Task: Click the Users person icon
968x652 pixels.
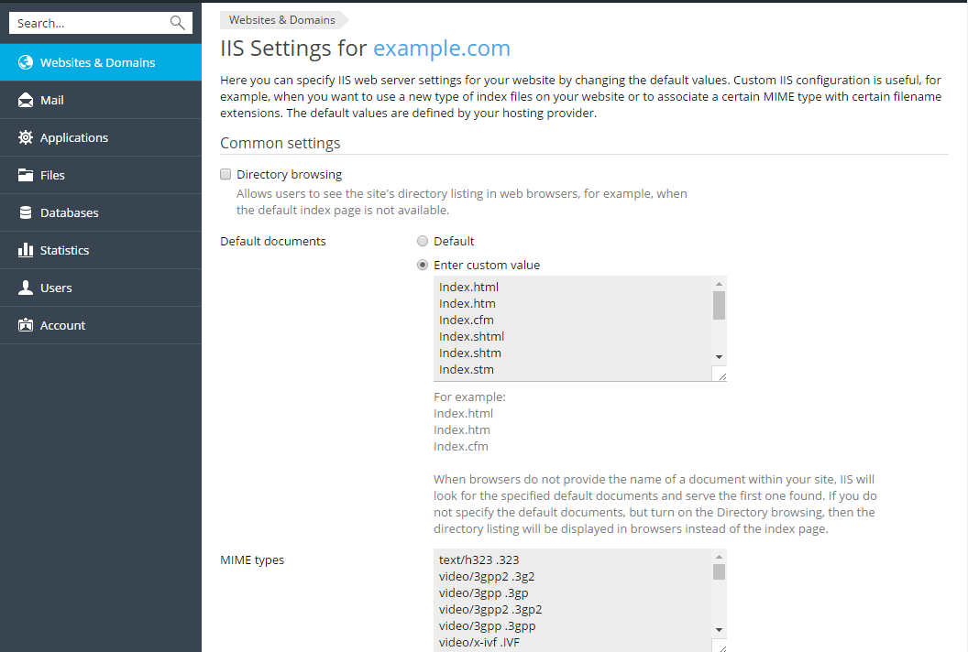Action: coord(25,288)
